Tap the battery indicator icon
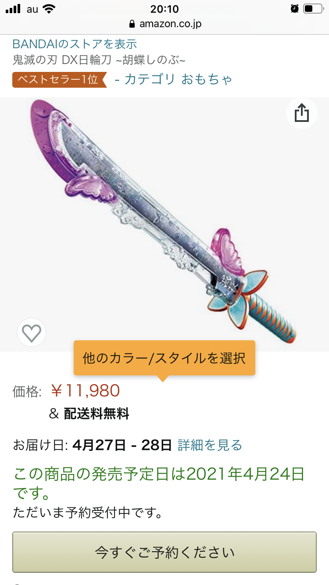This screenshot has height=585, width=329. 313,9
